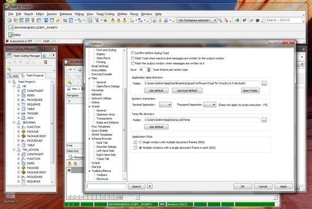Click the graduation cap icon in the toolbar

click(258, 20)
